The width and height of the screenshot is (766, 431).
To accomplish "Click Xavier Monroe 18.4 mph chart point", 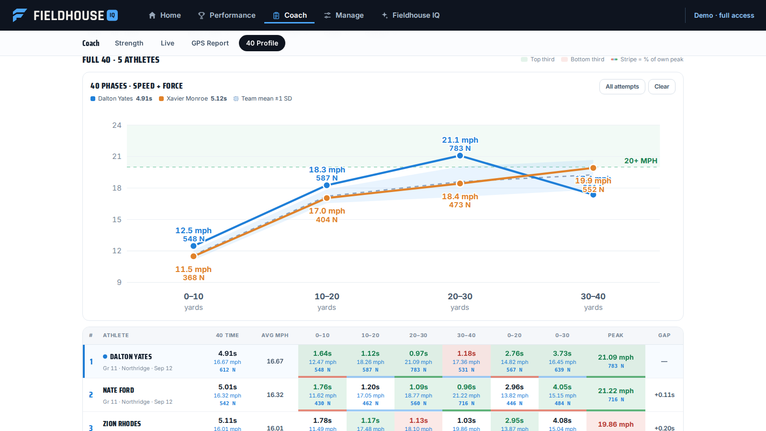I will pos(460,183).
